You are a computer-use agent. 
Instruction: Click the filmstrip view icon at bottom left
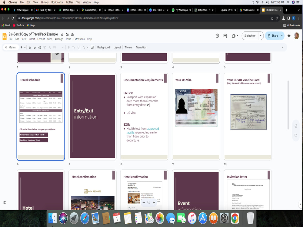coord(5,202)
